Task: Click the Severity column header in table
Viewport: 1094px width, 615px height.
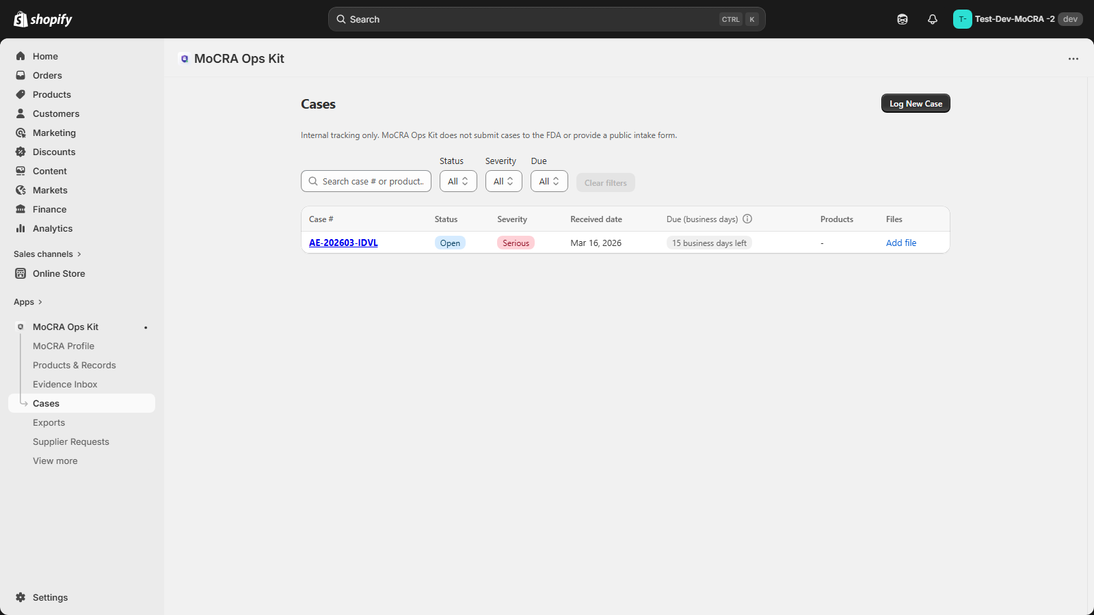Action: [x=512, y=219]
